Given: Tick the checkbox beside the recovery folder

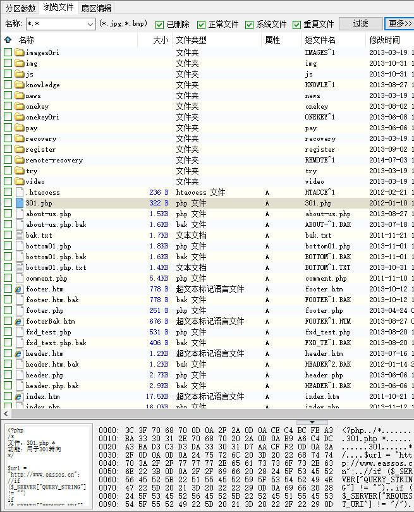Looking at the screenshot, I should tap(8, 138).
